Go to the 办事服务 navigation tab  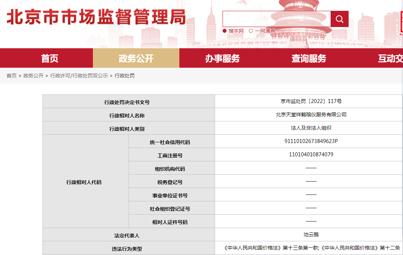point(222,58)
